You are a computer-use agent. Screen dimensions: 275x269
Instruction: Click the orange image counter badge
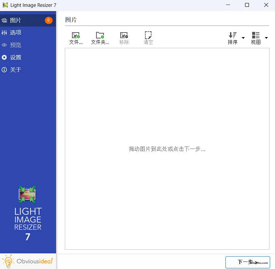click(x=48, y=20)
